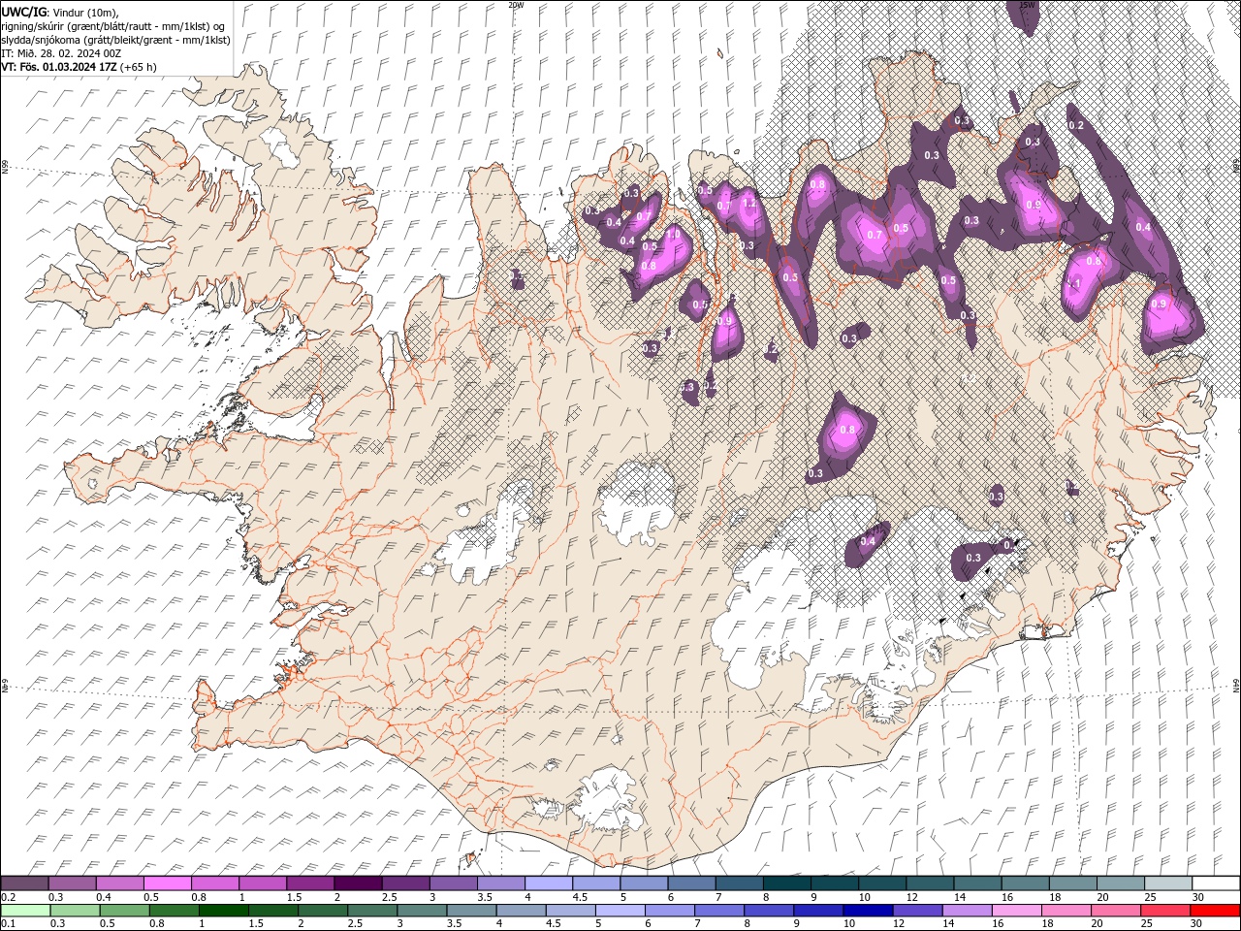Select rain-scale swatch between 25 and 30
The height and width of the screenshot is (931, 1241).
pyautogui.click(x=1165, y=911)
